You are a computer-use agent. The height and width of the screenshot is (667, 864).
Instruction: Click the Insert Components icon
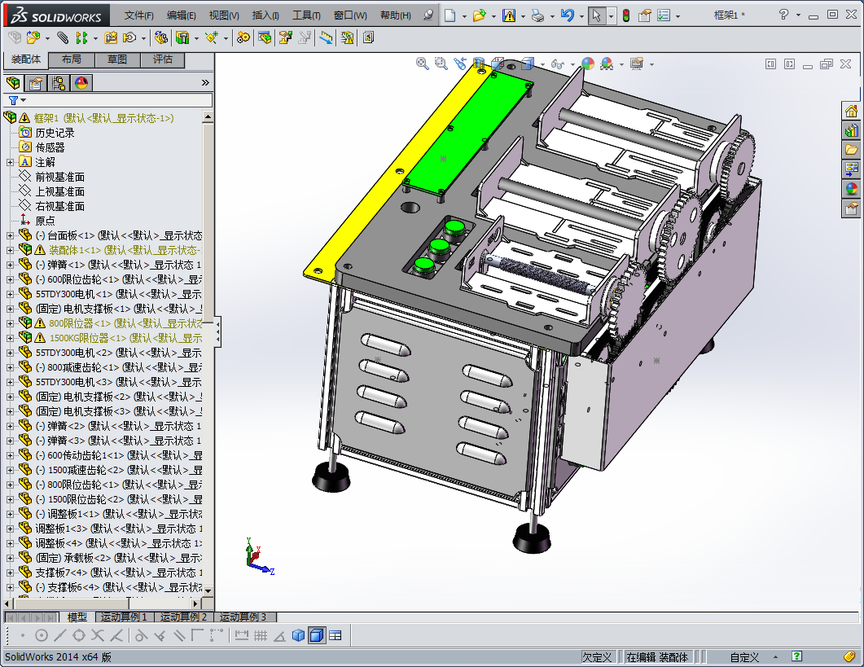tap(33, 37)
